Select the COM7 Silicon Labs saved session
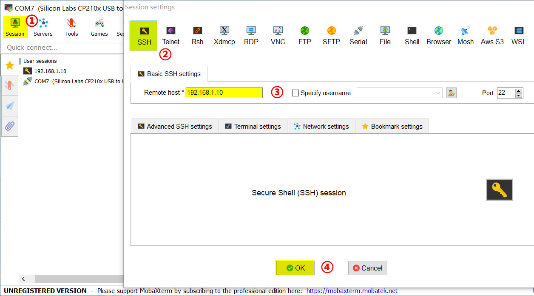Viewport: 534px width, 296px height. [73, 81]
